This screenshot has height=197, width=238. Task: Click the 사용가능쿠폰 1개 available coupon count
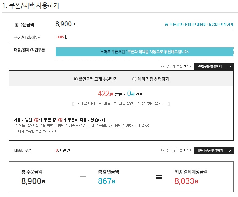[x=176, y=66]
